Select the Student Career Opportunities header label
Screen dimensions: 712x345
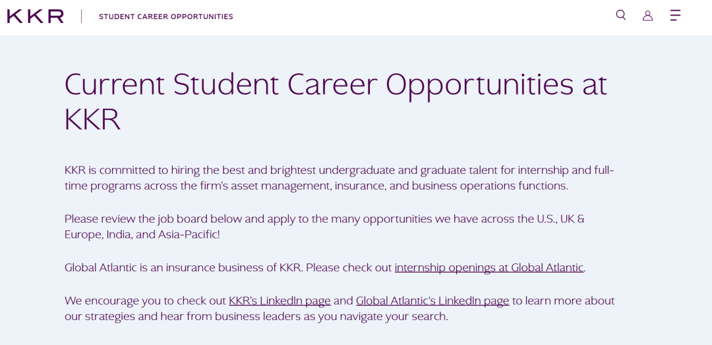coord(166,16)
